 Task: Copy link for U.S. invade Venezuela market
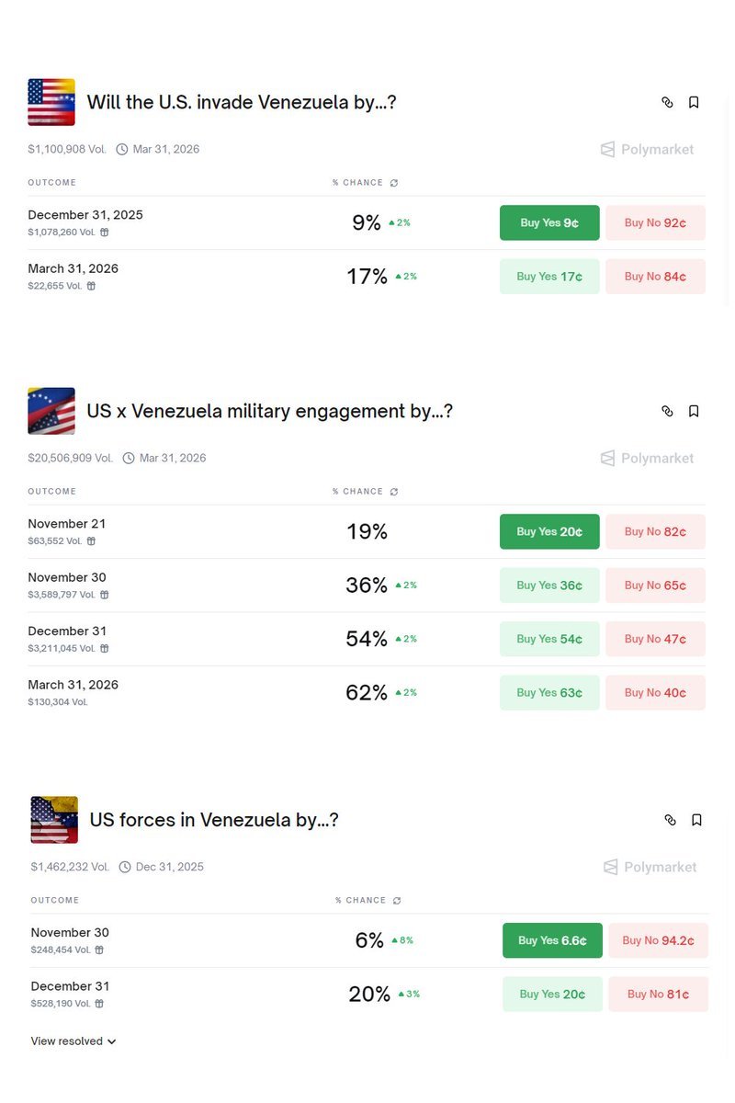pyautogui.click(x=668, y=102)
